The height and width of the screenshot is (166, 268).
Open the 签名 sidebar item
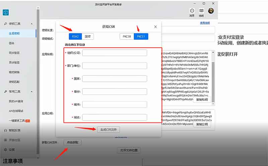12,43
